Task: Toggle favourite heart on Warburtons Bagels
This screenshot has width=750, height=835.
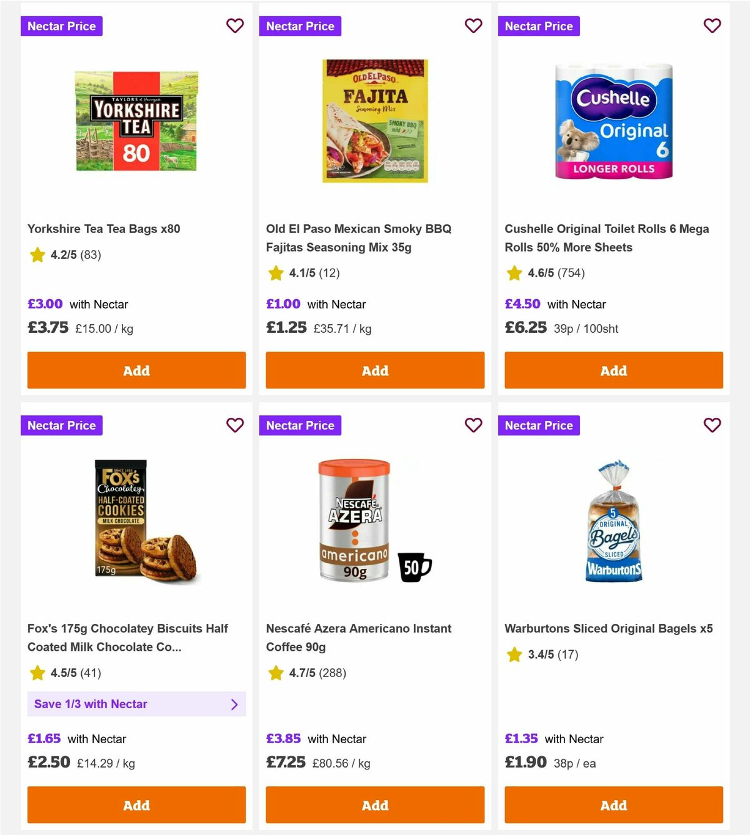Action: (x=712, y=425)
